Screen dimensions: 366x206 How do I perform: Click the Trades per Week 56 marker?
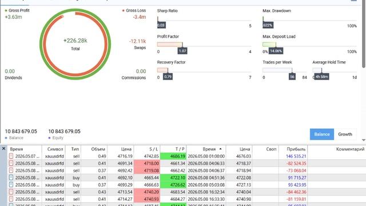point(292,77)
